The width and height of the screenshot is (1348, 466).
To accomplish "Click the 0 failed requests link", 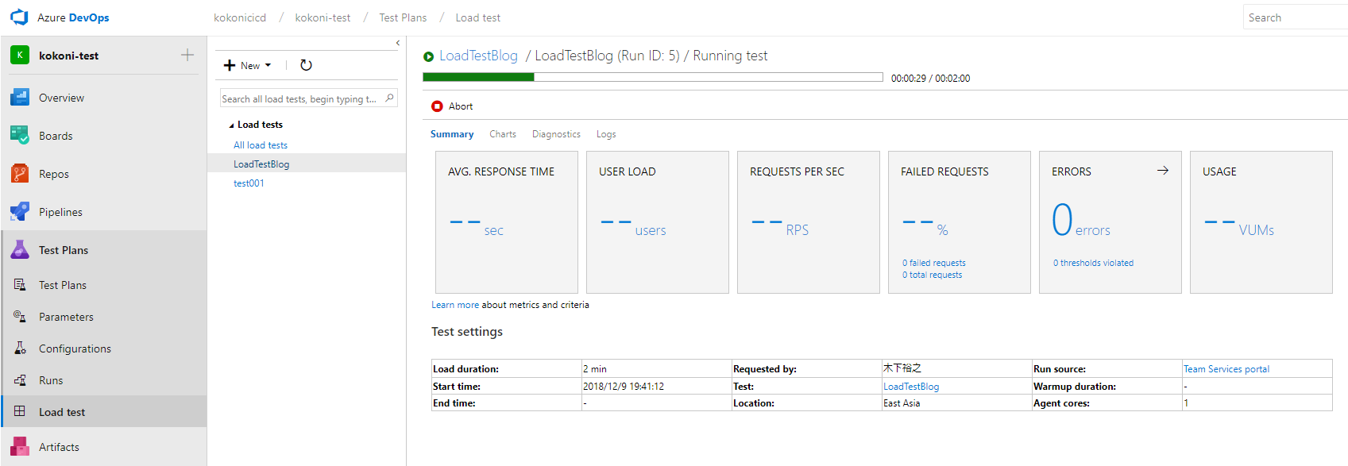I will click(x=934, y=263).
